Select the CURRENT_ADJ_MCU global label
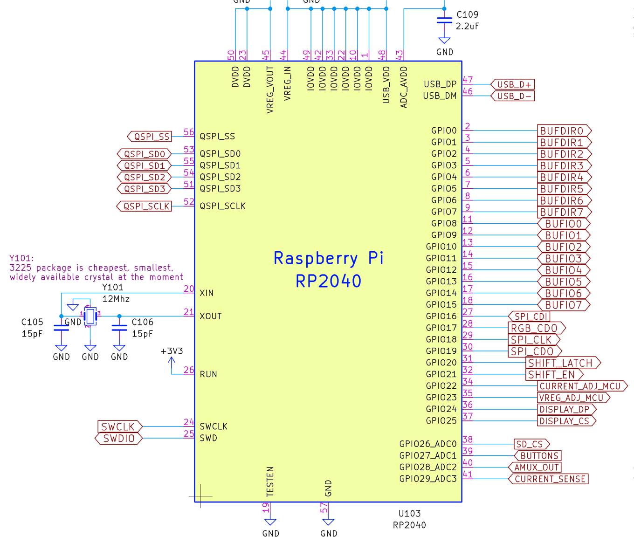Viewport: 634px width, 543px height. click(x=582, y=386)
